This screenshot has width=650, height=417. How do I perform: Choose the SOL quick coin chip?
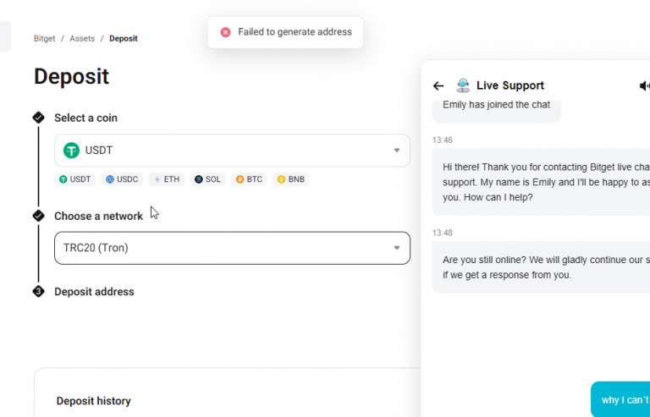[207, 179]
